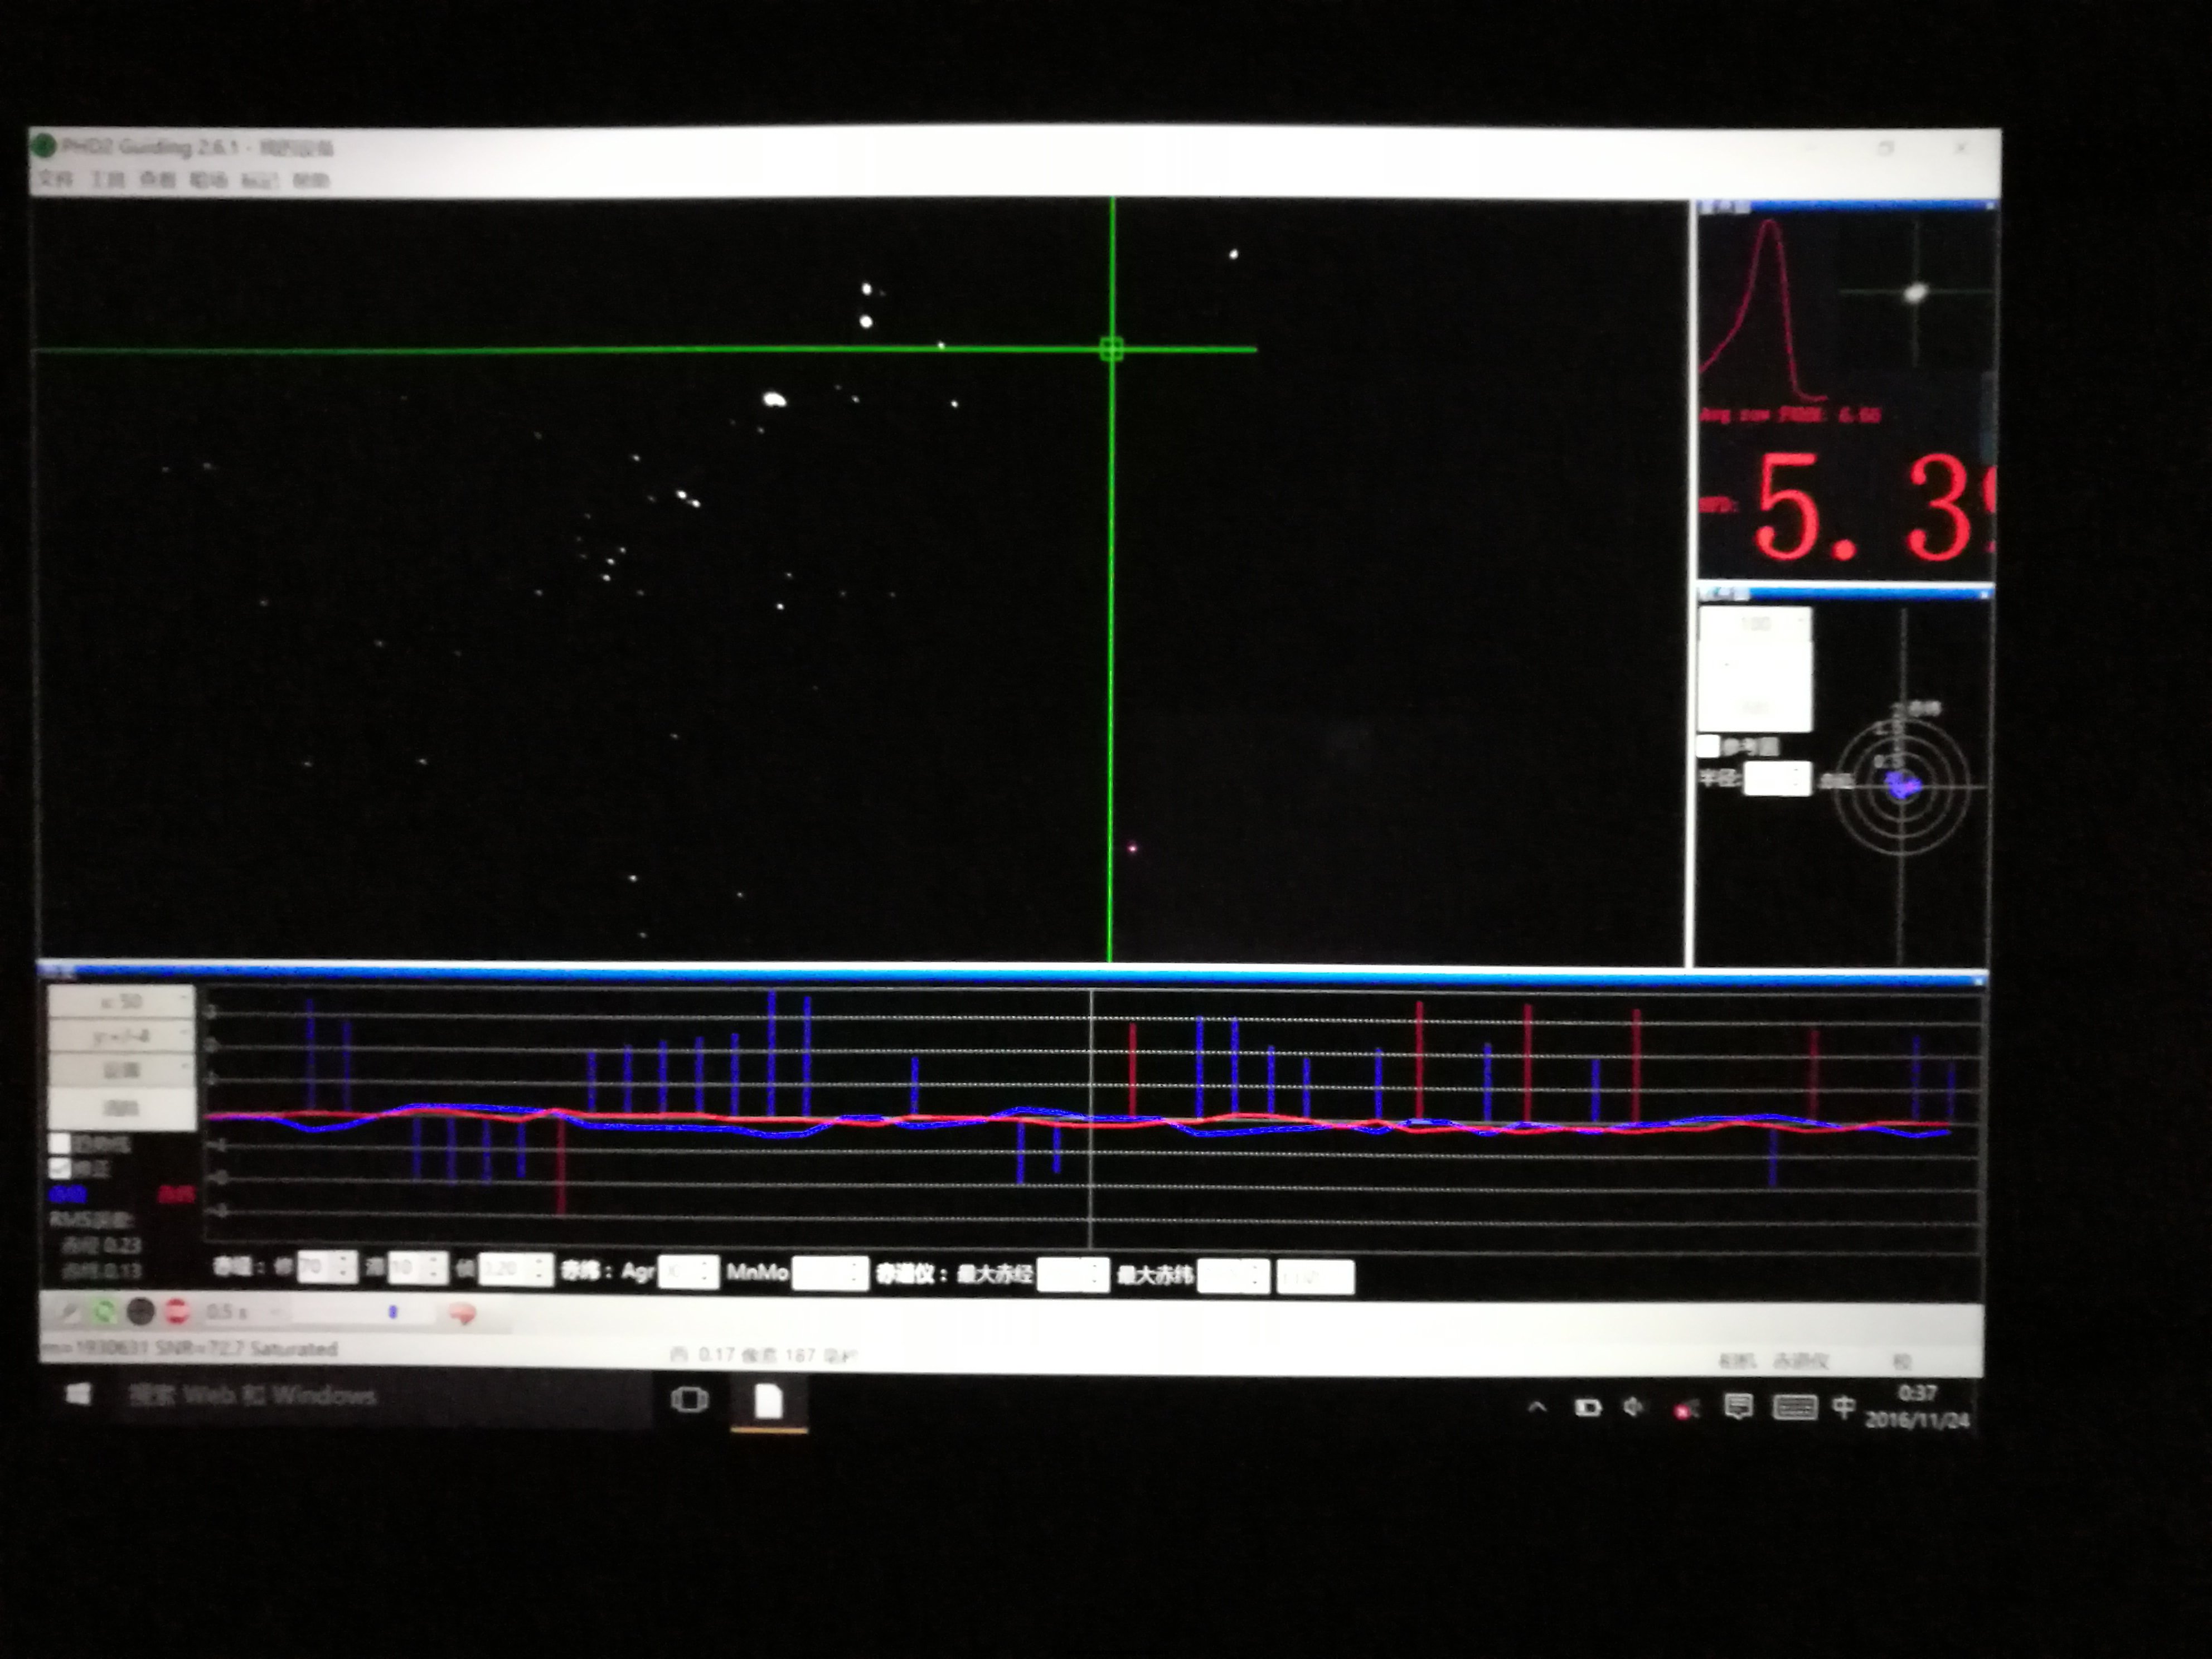Click the PHD Guide start icon
2212x1659 pixels.
tap(140, 1311)
